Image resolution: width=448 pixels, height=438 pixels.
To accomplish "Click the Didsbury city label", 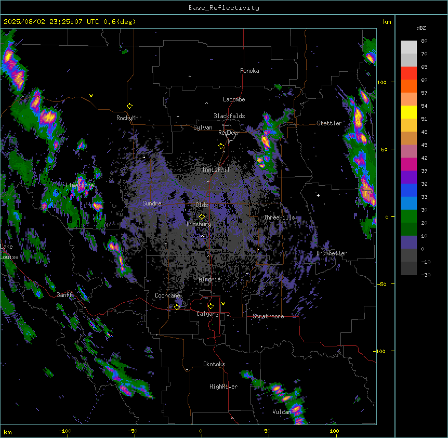I will tap(199, 224).
